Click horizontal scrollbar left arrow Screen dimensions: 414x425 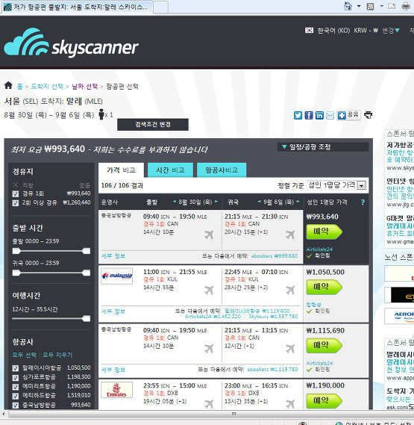click(x=4, y=414)
